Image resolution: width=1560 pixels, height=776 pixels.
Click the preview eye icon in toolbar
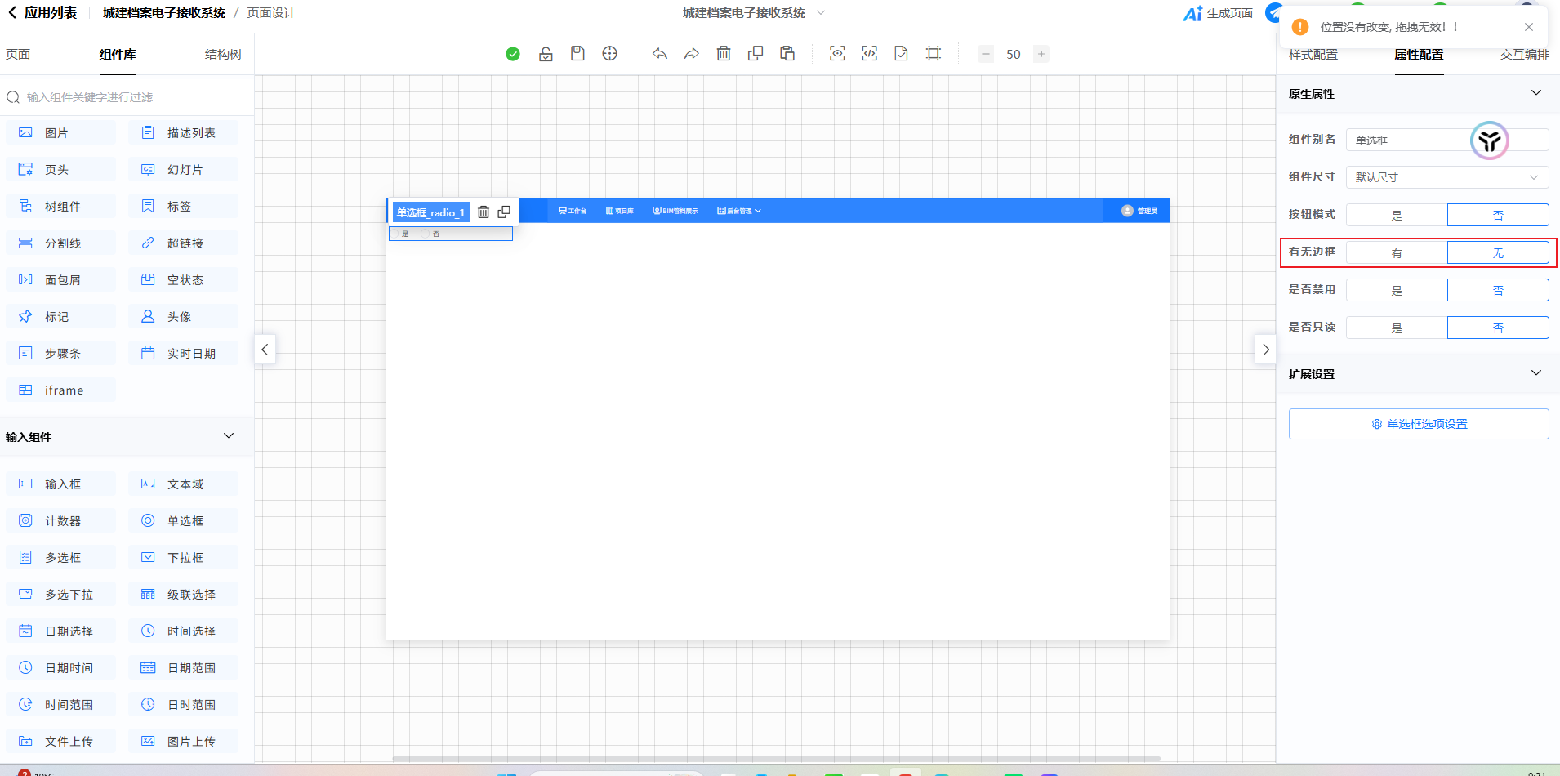[837, 54]
